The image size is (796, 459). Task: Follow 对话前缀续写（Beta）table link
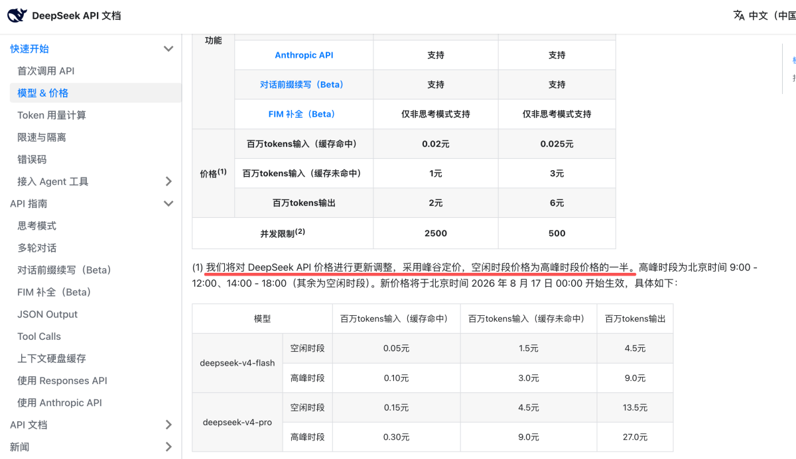tap(304, 85)
